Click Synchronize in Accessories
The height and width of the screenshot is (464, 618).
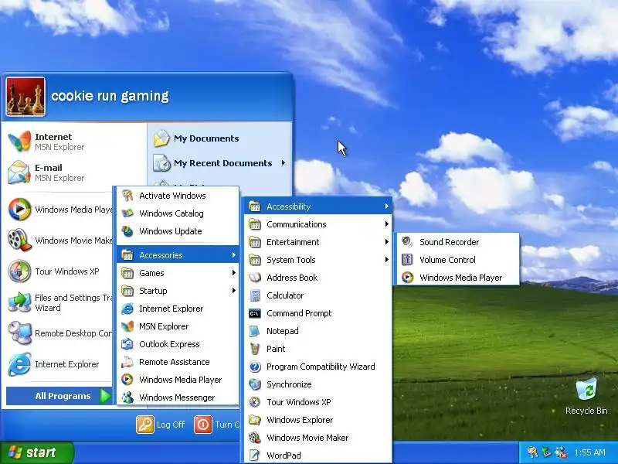coord(317,384)
